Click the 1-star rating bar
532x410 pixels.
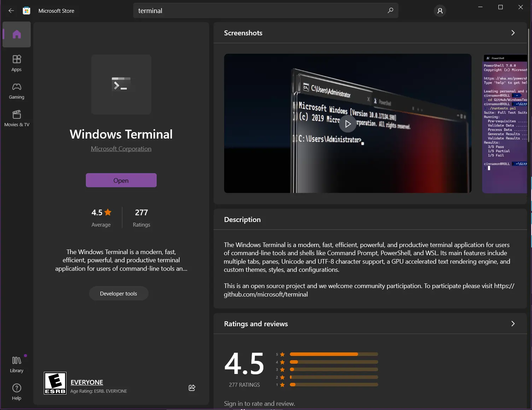tap(334, 385)
